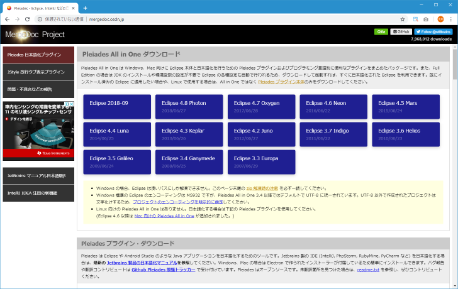Click the address bar URL mergedoc.osdn.jp
Viewport: 458px width, 289px height.
106,19
